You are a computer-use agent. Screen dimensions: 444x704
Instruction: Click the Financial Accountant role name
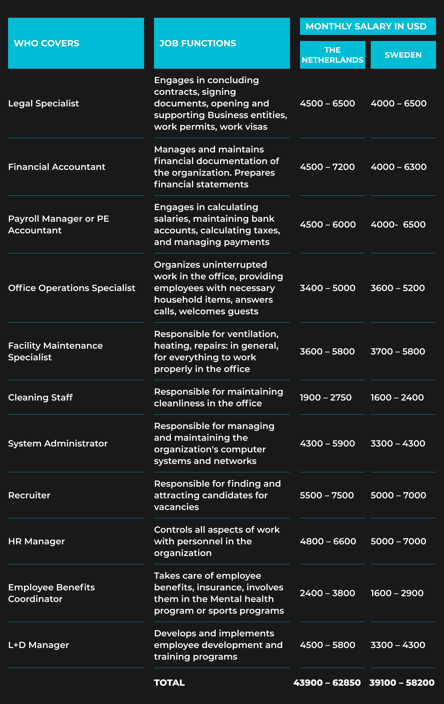(57, 167)
